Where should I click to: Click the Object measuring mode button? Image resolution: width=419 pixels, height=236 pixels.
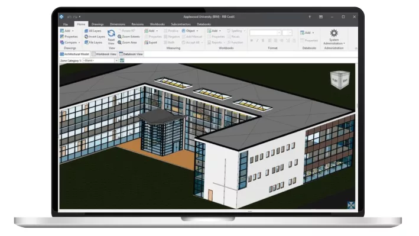[189, 31]
